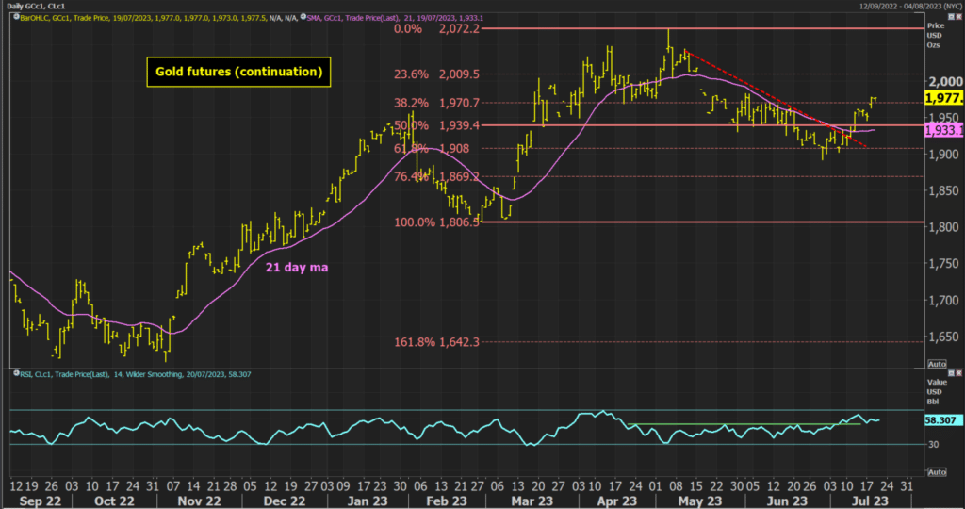This screenshot has height=509, width=965.
Task: Click the SMA legend toggle icon
Action: click(x=302, y=16)
